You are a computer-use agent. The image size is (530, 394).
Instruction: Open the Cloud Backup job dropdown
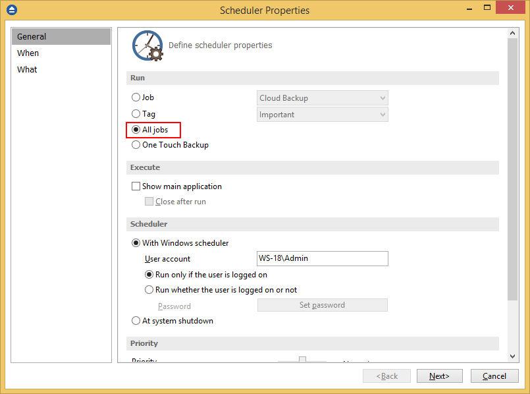tap(322, 98)
